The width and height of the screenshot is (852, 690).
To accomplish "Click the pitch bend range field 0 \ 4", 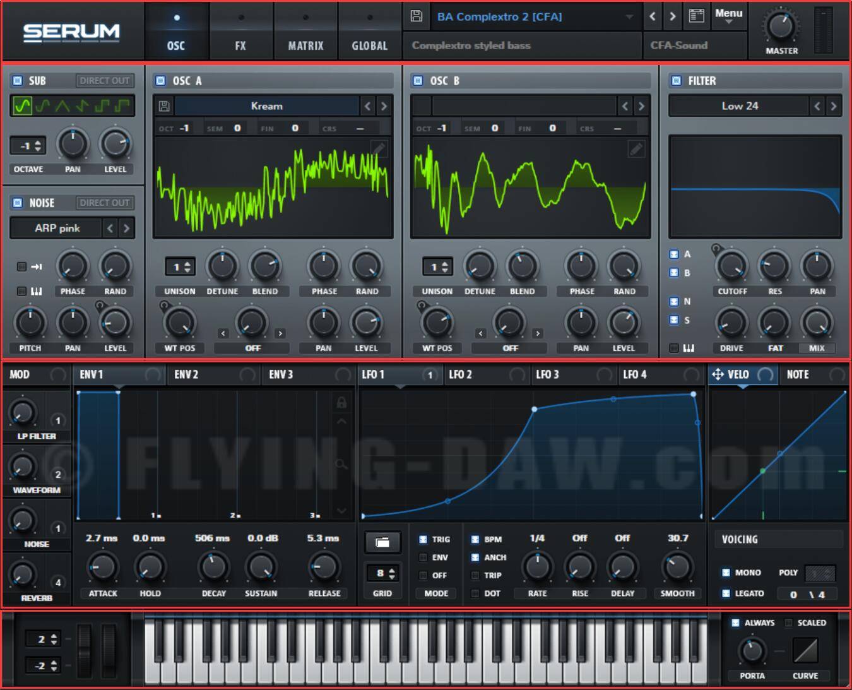I will (807, 594).
